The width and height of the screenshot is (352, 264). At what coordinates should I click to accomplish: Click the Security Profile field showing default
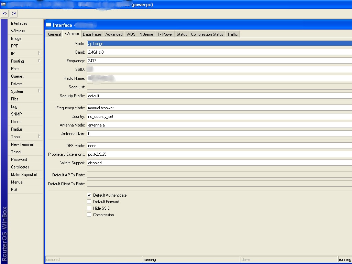(219, 96)
